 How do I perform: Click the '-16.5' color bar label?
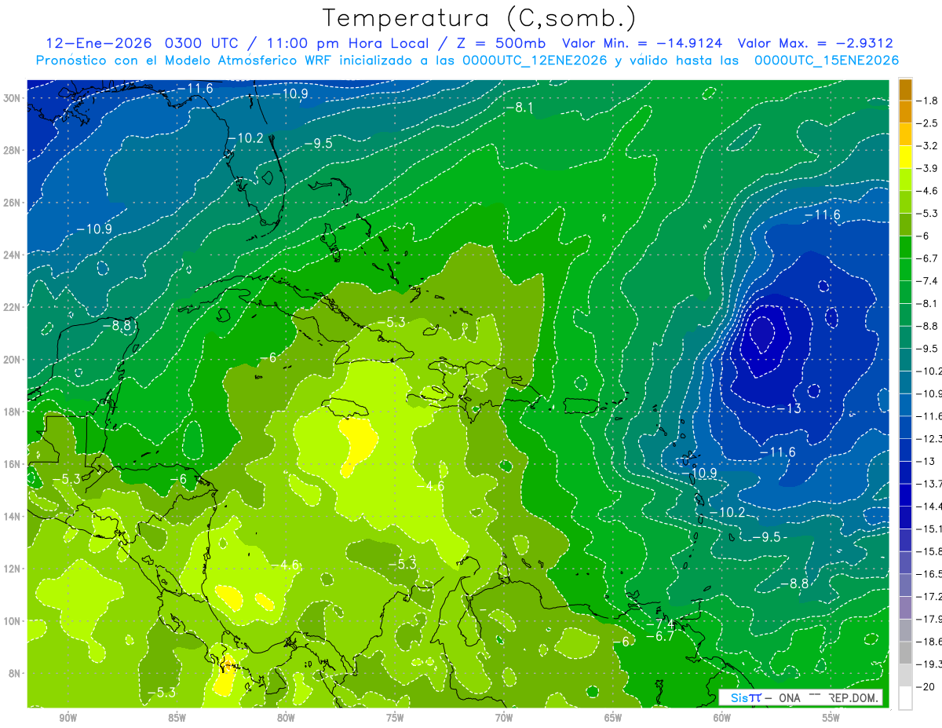[927, 574]
